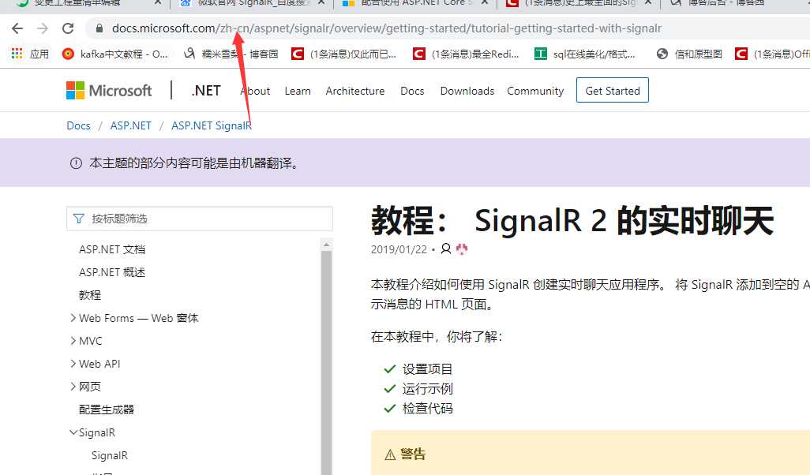Image resolution: width=810 pixels, height=475 pixels.
Task: Open 配置生成器 in the sidebar
Action: [x=107, y=410]
